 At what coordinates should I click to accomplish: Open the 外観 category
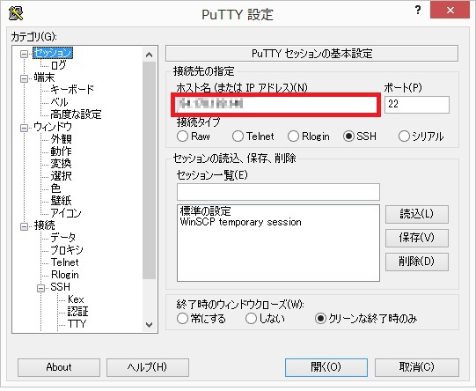61,139
